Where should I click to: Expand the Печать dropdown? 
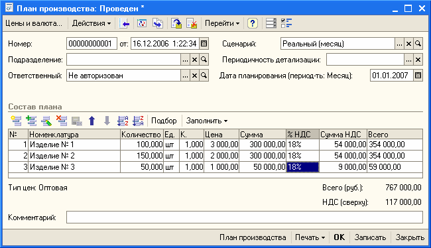pos(310,237)
